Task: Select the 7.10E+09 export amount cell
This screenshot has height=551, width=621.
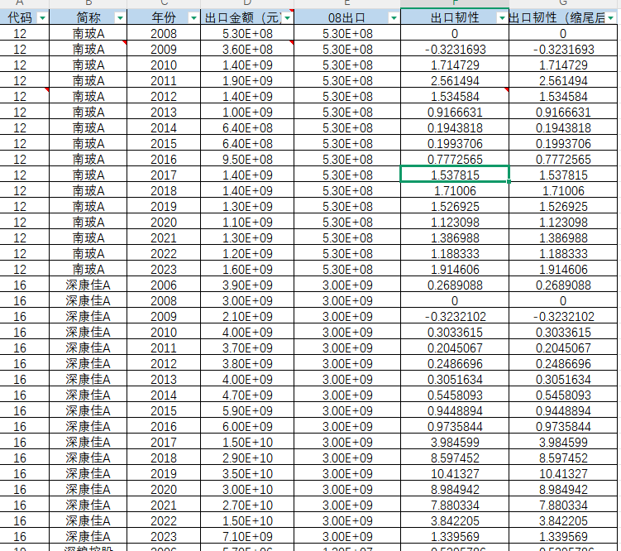Action: pyautogui.click(x=247, y=536)
